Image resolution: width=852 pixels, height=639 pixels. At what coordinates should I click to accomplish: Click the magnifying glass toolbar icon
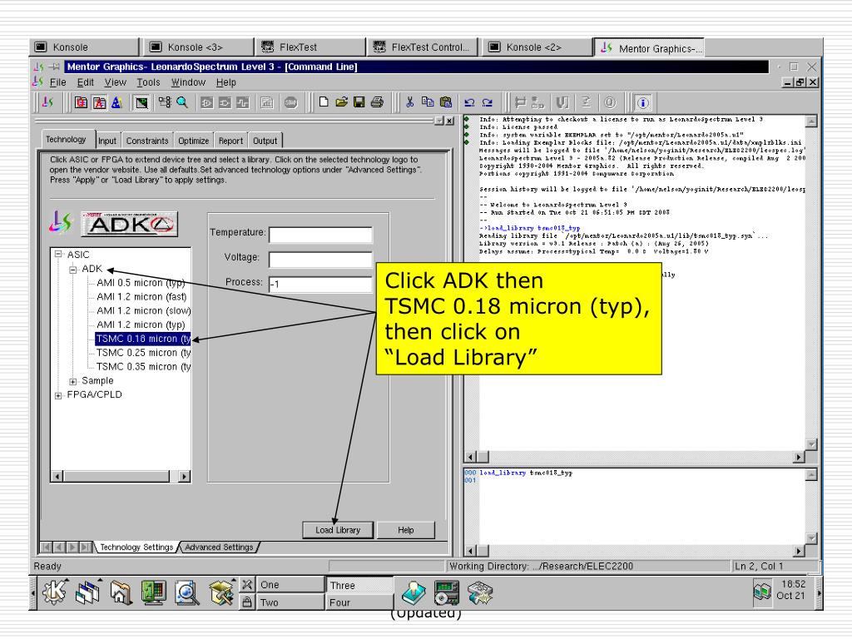(x=182, y=102)
